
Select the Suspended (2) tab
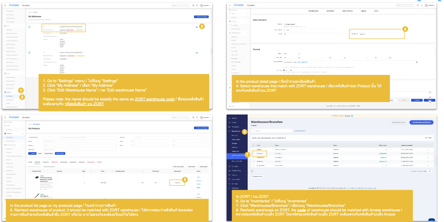(x=91, y=162)
